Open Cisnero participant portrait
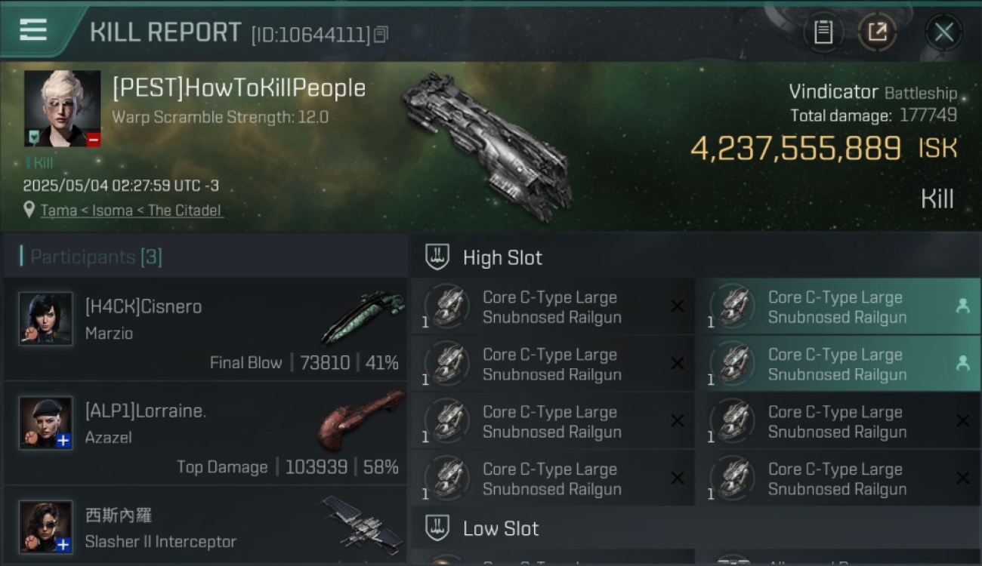This screenshot has height=566, width=982. 46,319
